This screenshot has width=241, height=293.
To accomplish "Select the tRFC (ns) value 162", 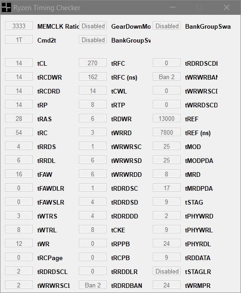I will [x=93, y=77].
